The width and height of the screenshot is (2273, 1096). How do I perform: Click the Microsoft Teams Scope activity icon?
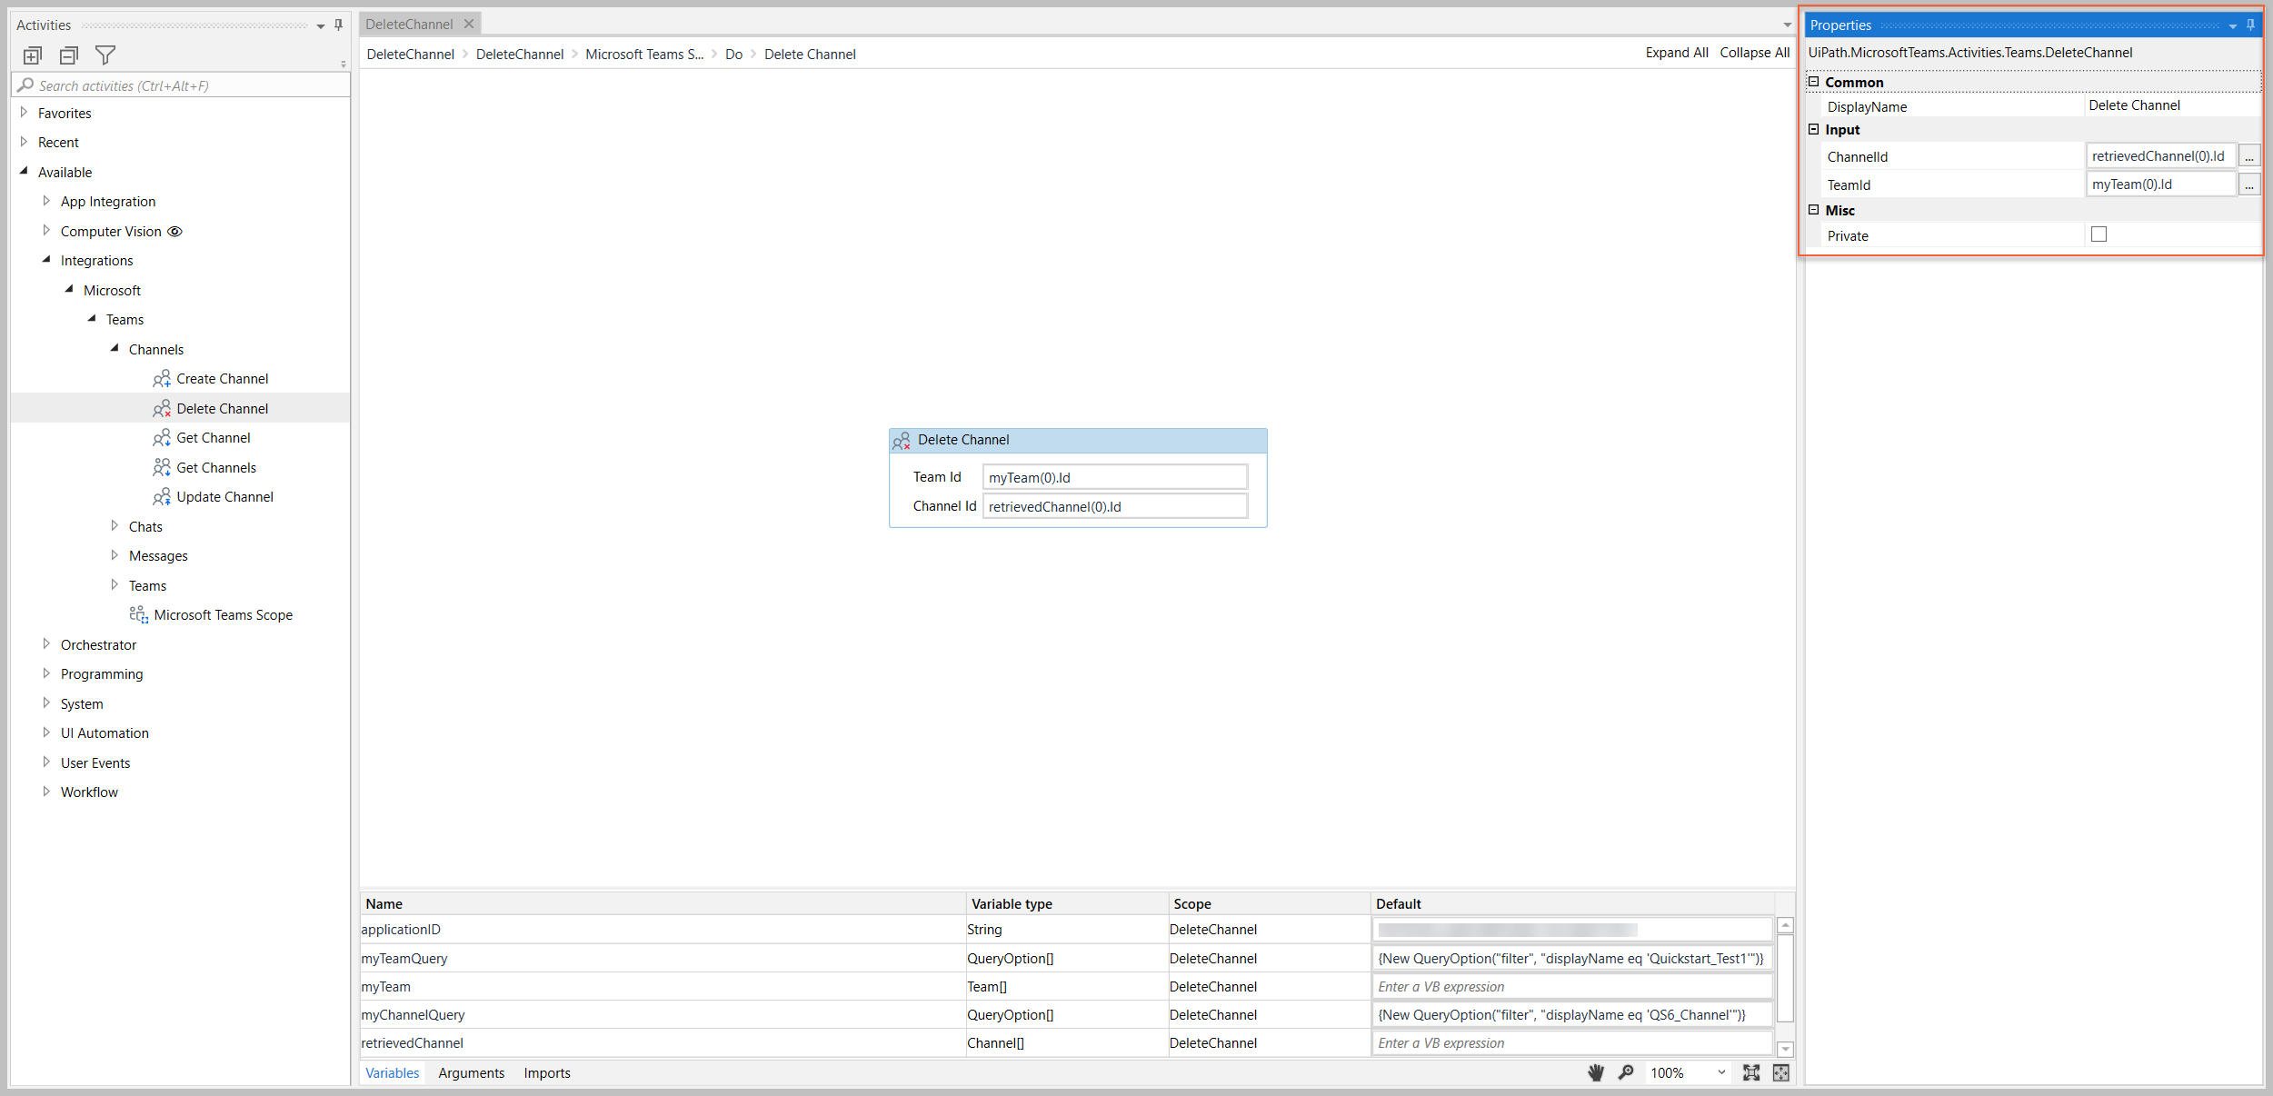click(x=139, y=615)
